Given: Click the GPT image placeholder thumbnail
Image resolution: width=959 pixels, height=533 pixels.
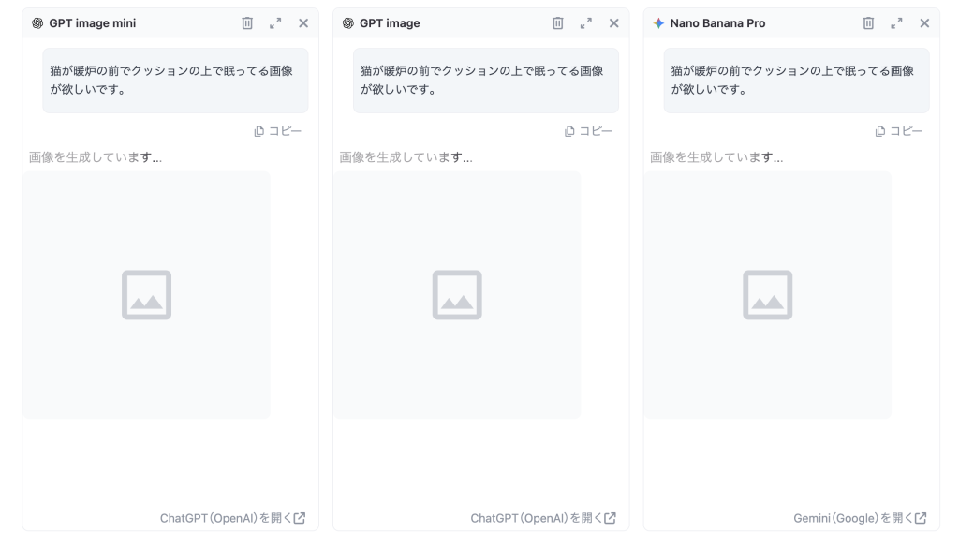Looking at the screenshot, I should (x=457, y=295).
